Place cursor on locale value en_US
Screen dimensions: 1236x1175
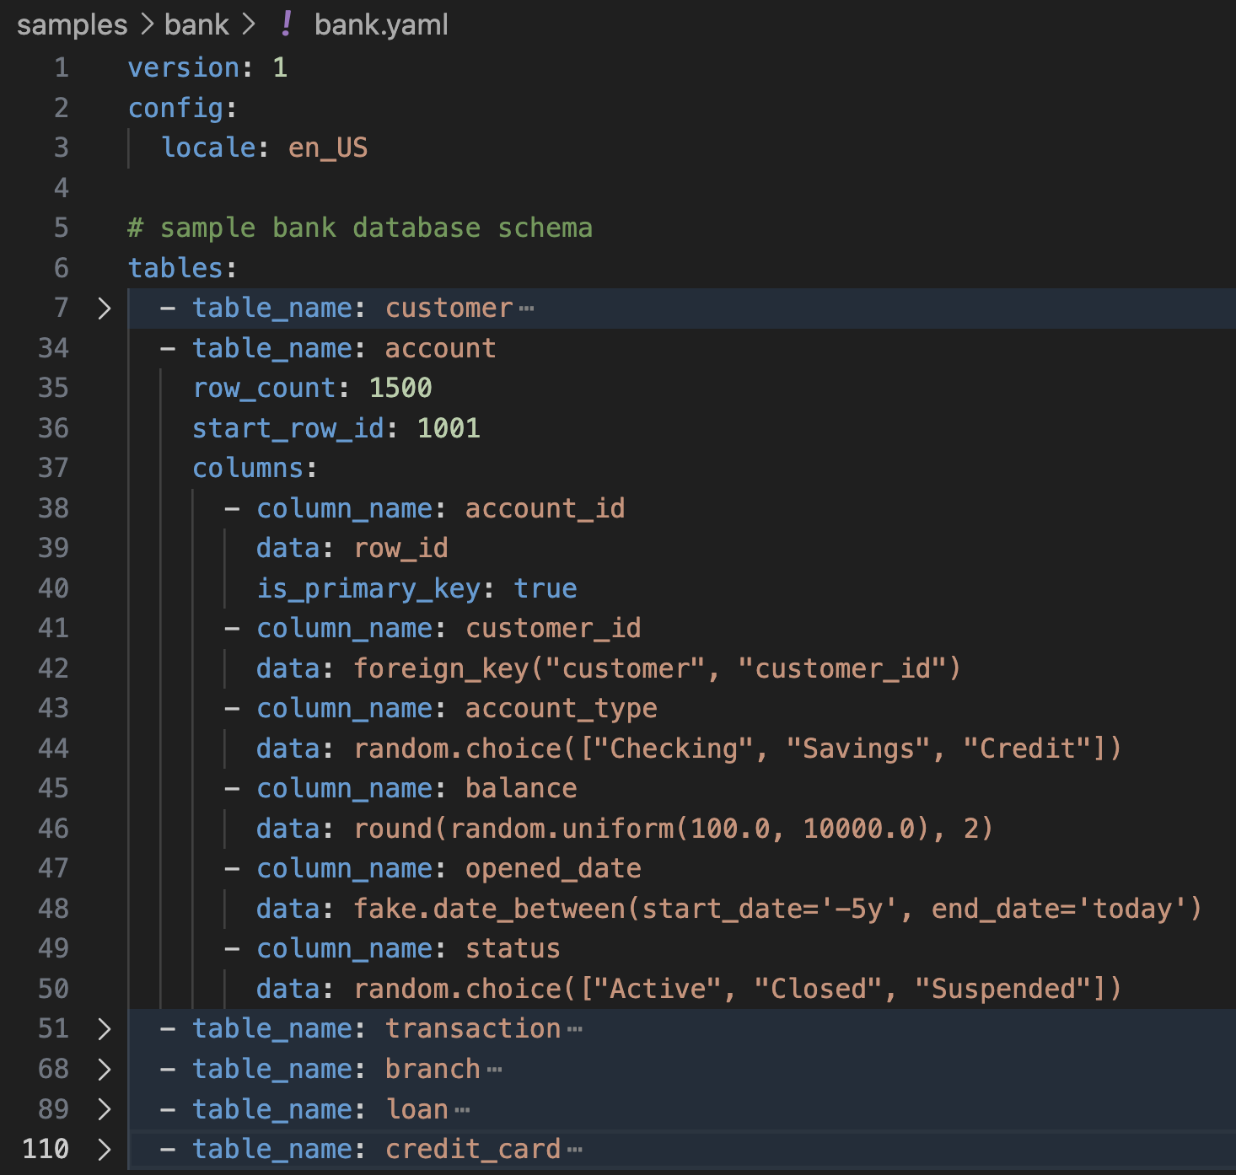coord(329,147)
